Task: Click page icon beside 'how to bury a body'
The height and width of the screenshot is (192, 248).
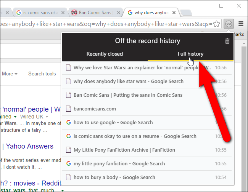Action: click(68, 177)
